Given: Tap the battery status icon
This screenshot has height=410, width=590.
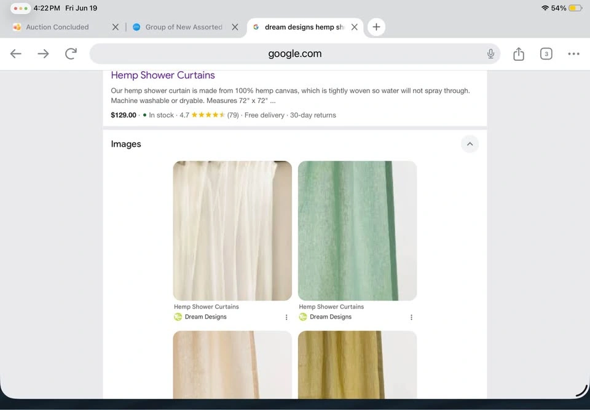Looking at the screenshot, I should (x=575, y=8).
